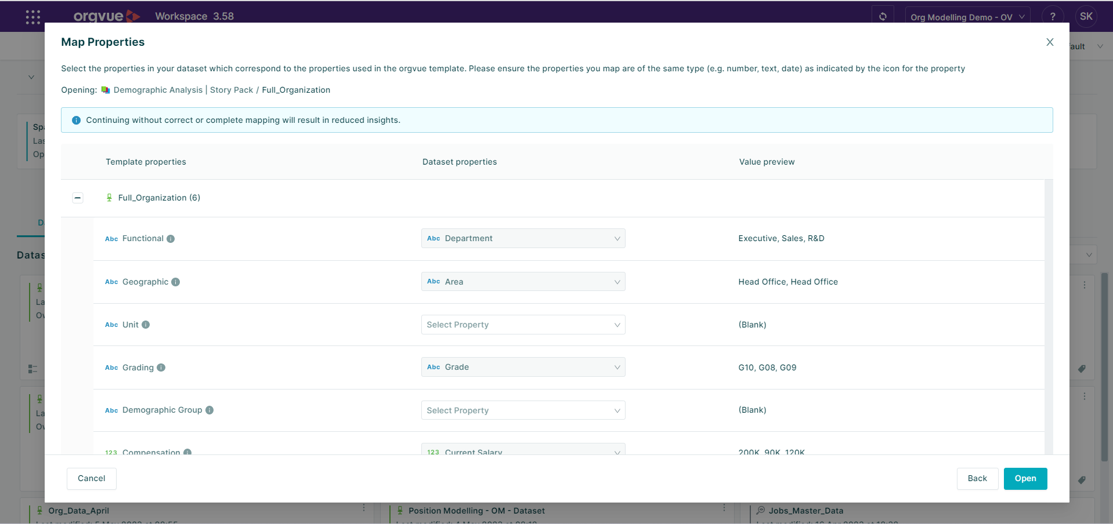The width and height of the screenshot is (1113, 524).
Task: Click info icon beside Geographic property
Action: coord(175,282)
